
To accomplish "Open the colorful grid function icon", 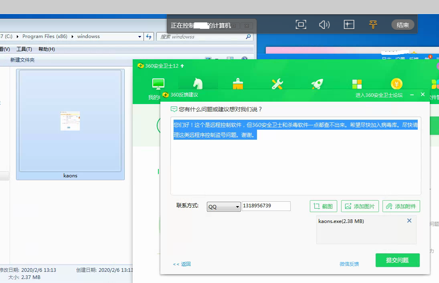I will 357,84.
